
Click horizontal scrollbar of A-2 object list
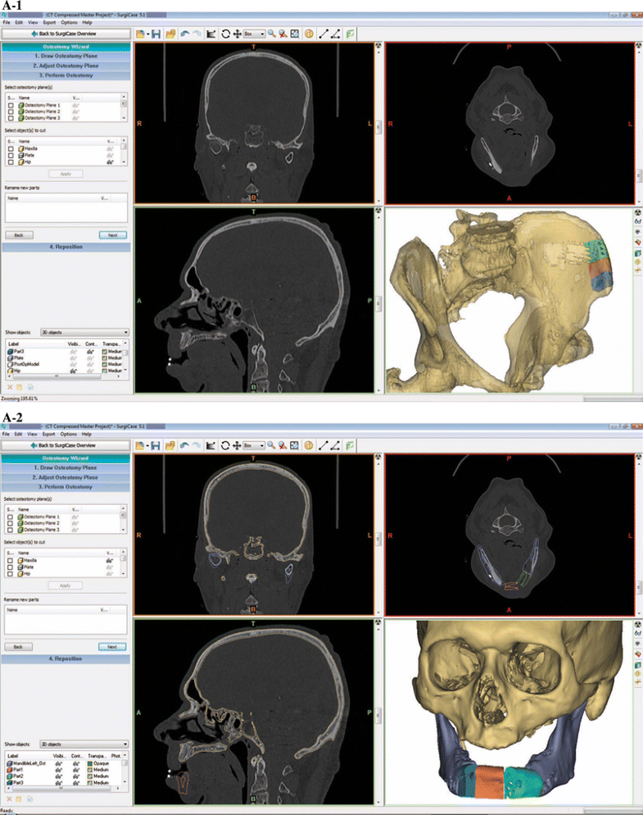point(61,788)
